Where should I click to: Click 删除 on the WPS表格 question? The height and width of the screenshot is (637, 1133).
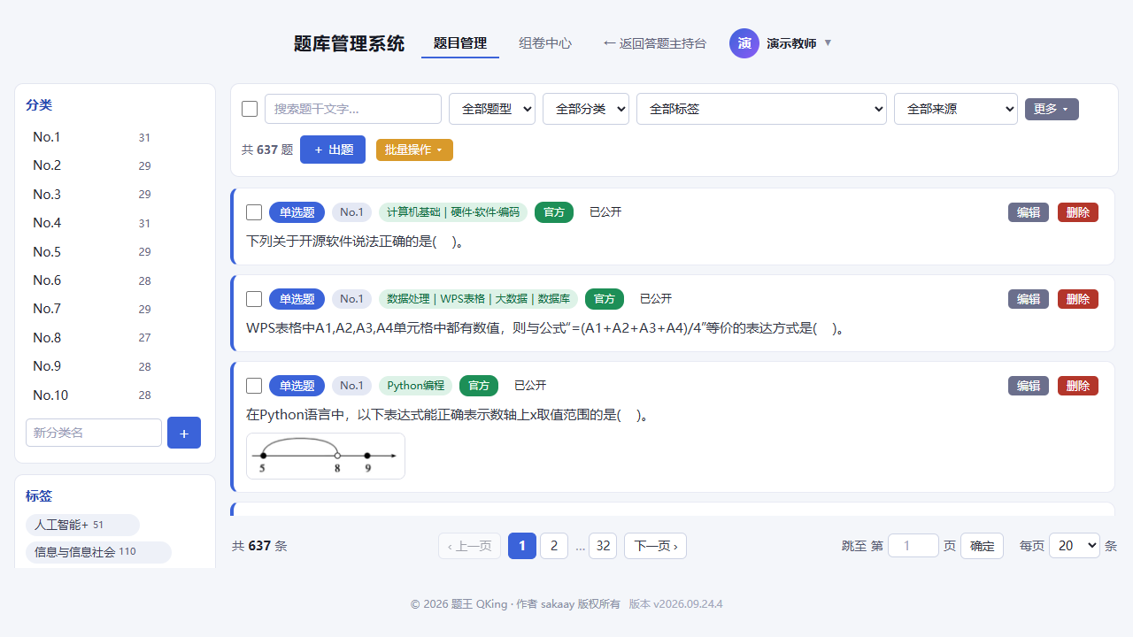coord(1078,299)
